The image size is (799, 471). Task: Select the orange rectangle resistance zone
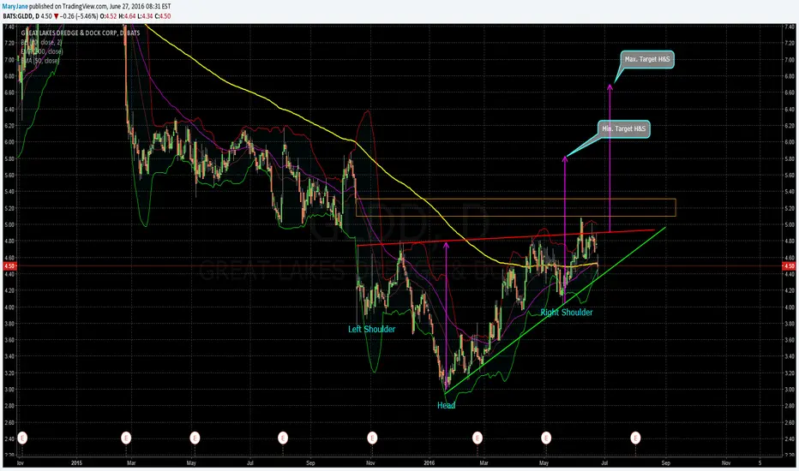tap(516, 207)
